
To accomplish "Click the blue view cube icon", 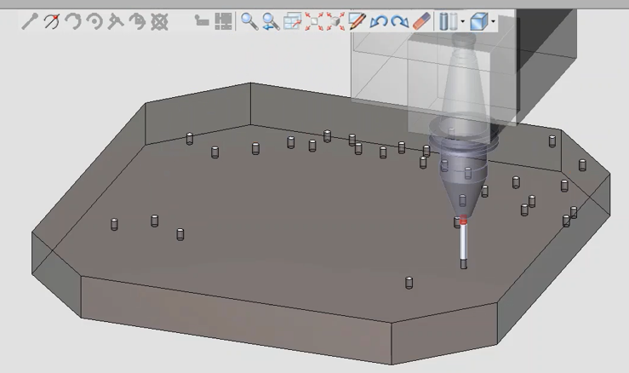I will (479, 21).
